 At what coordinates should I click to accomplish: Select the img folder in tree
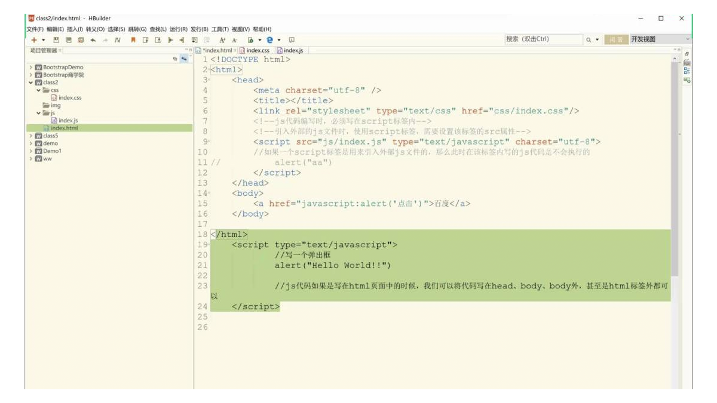point(51,105)
